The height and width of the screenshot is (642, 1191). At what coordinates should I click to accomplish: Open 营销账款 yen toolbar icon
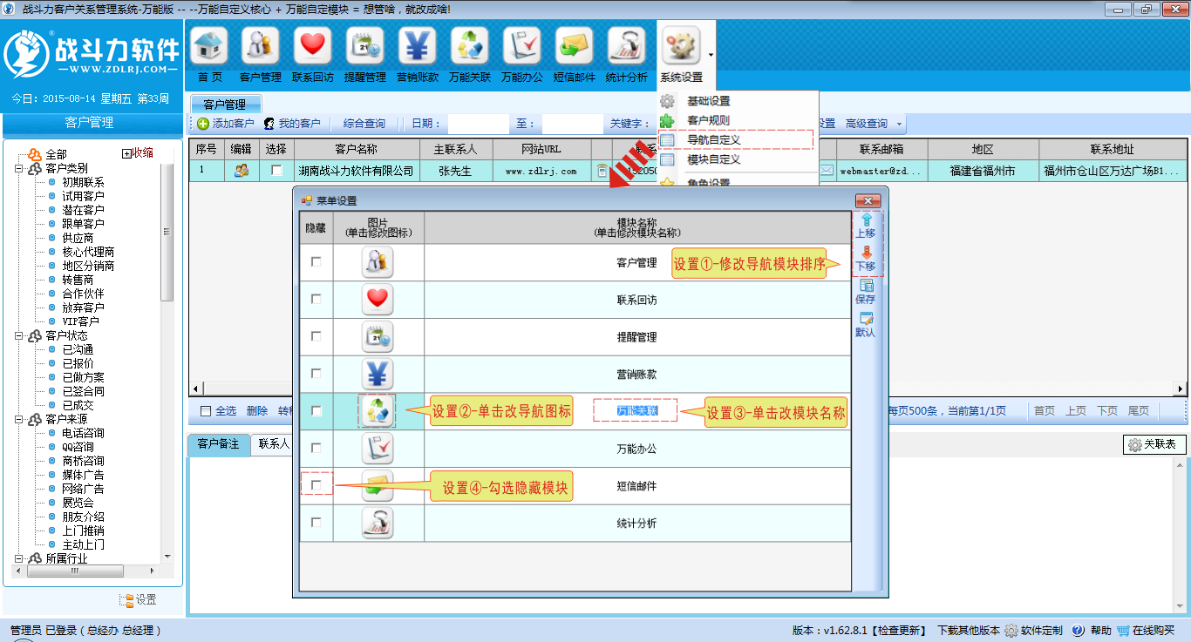pos(418,46)
